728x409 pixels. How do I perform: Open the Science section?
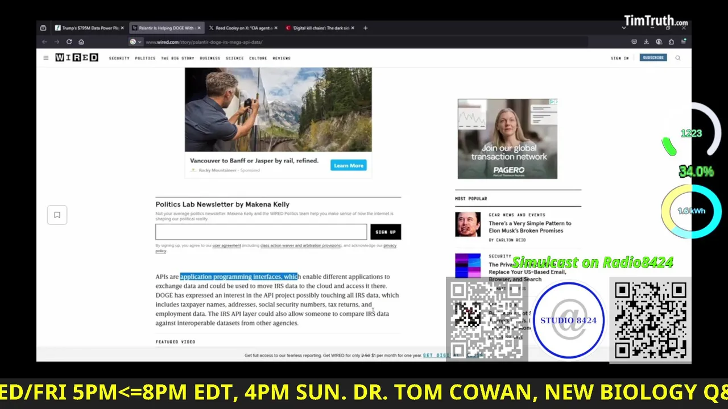(x=234, y=58)
